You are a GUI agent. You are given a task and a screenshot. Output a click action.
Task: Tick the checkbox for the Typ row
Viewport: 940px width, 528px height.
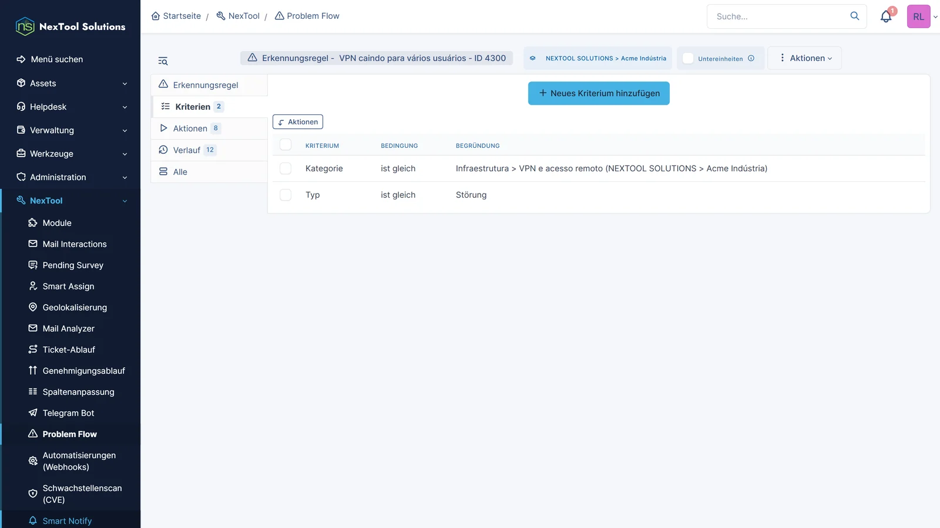coord(286,195)
